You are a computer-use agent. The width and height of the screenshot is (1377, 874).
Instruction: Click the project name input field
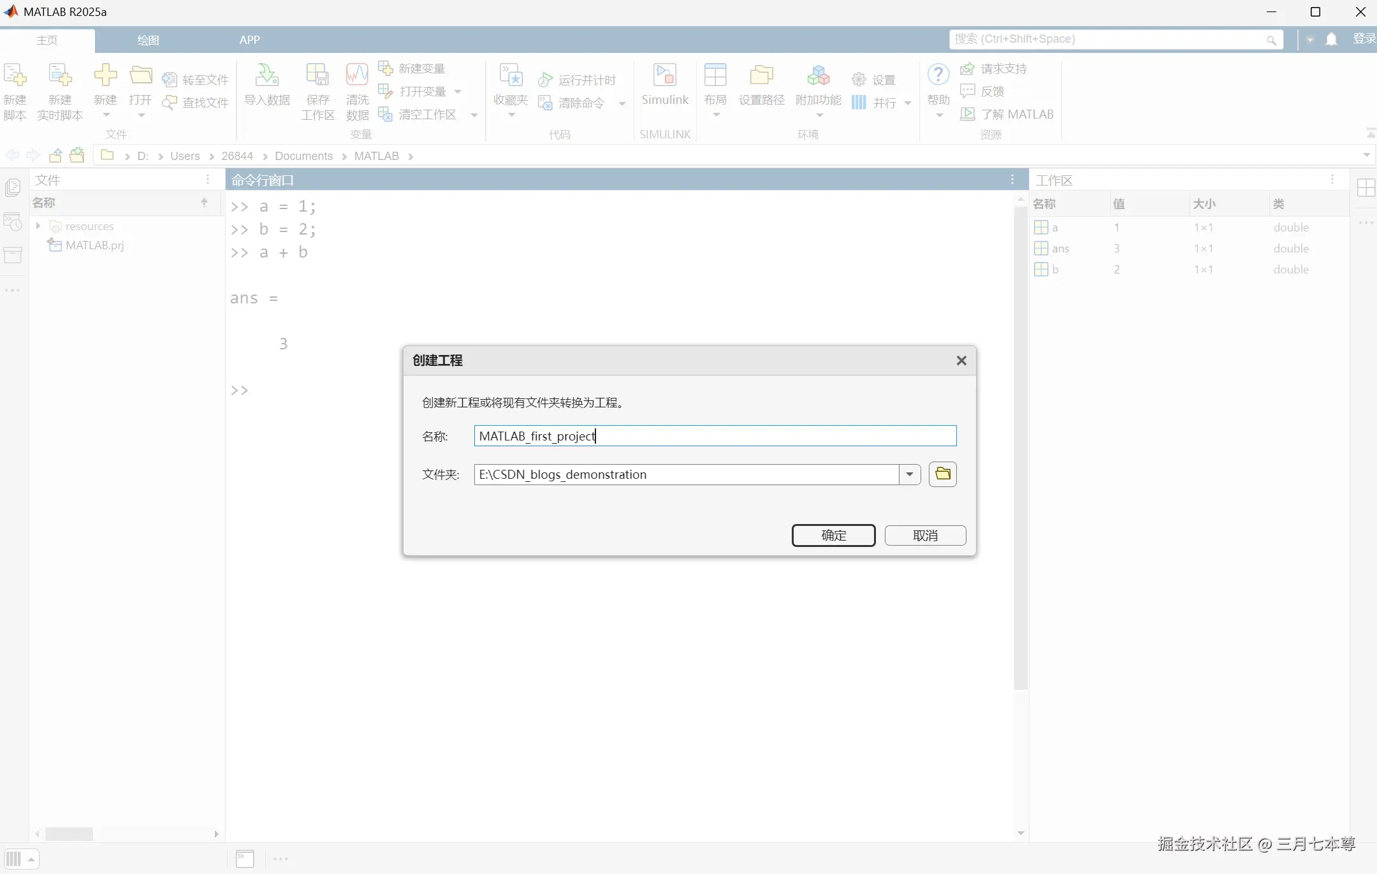[715, 436]
